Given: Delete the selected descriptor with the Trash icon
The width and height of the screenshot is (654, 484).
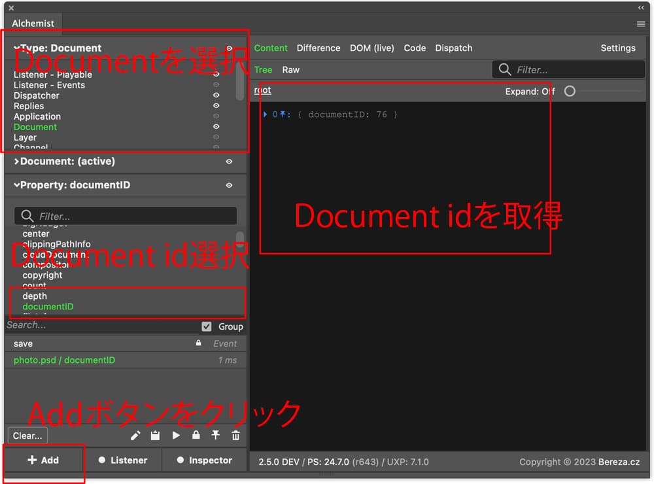Looking at the screenshot, I should coord(235,435).
